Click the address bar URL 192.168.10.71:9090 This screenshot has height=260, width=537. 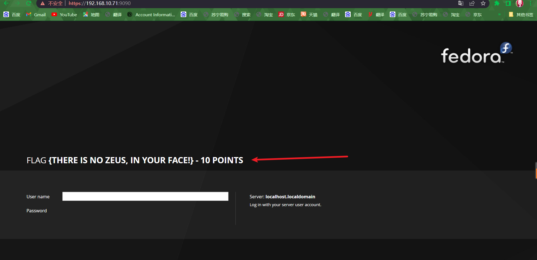click(100, 3)
